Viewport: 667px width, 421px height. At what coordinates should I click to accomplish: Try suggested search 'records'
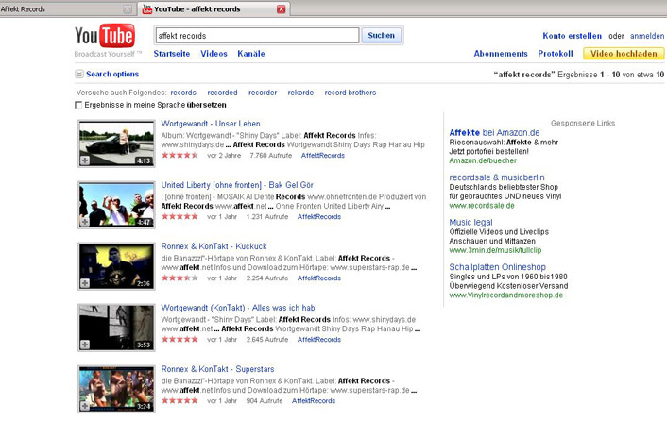coord(183,93)
